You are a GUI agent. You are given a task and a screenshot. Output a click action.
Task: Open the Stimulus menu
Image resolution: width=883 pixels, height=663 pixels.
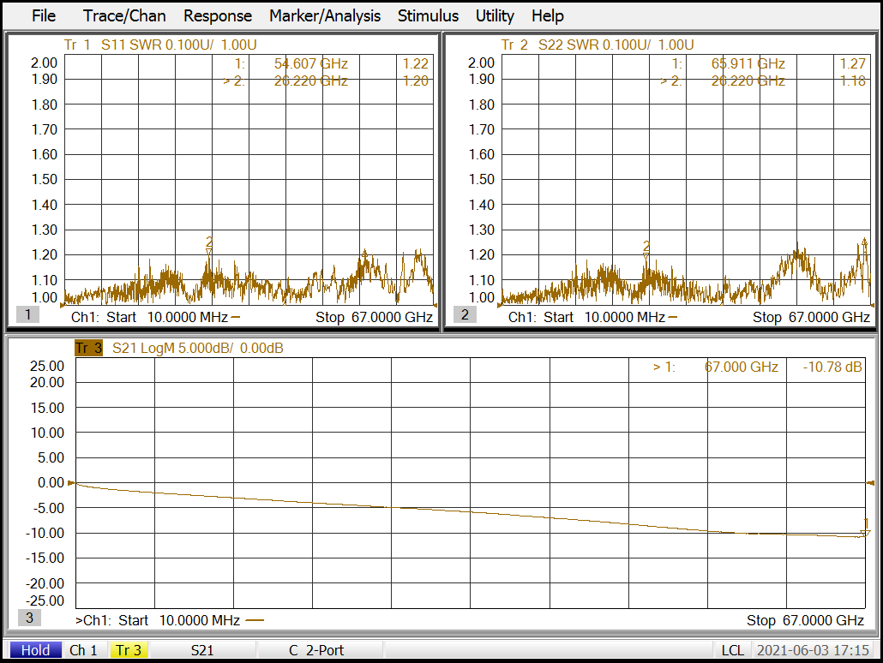tap(428, 15)
